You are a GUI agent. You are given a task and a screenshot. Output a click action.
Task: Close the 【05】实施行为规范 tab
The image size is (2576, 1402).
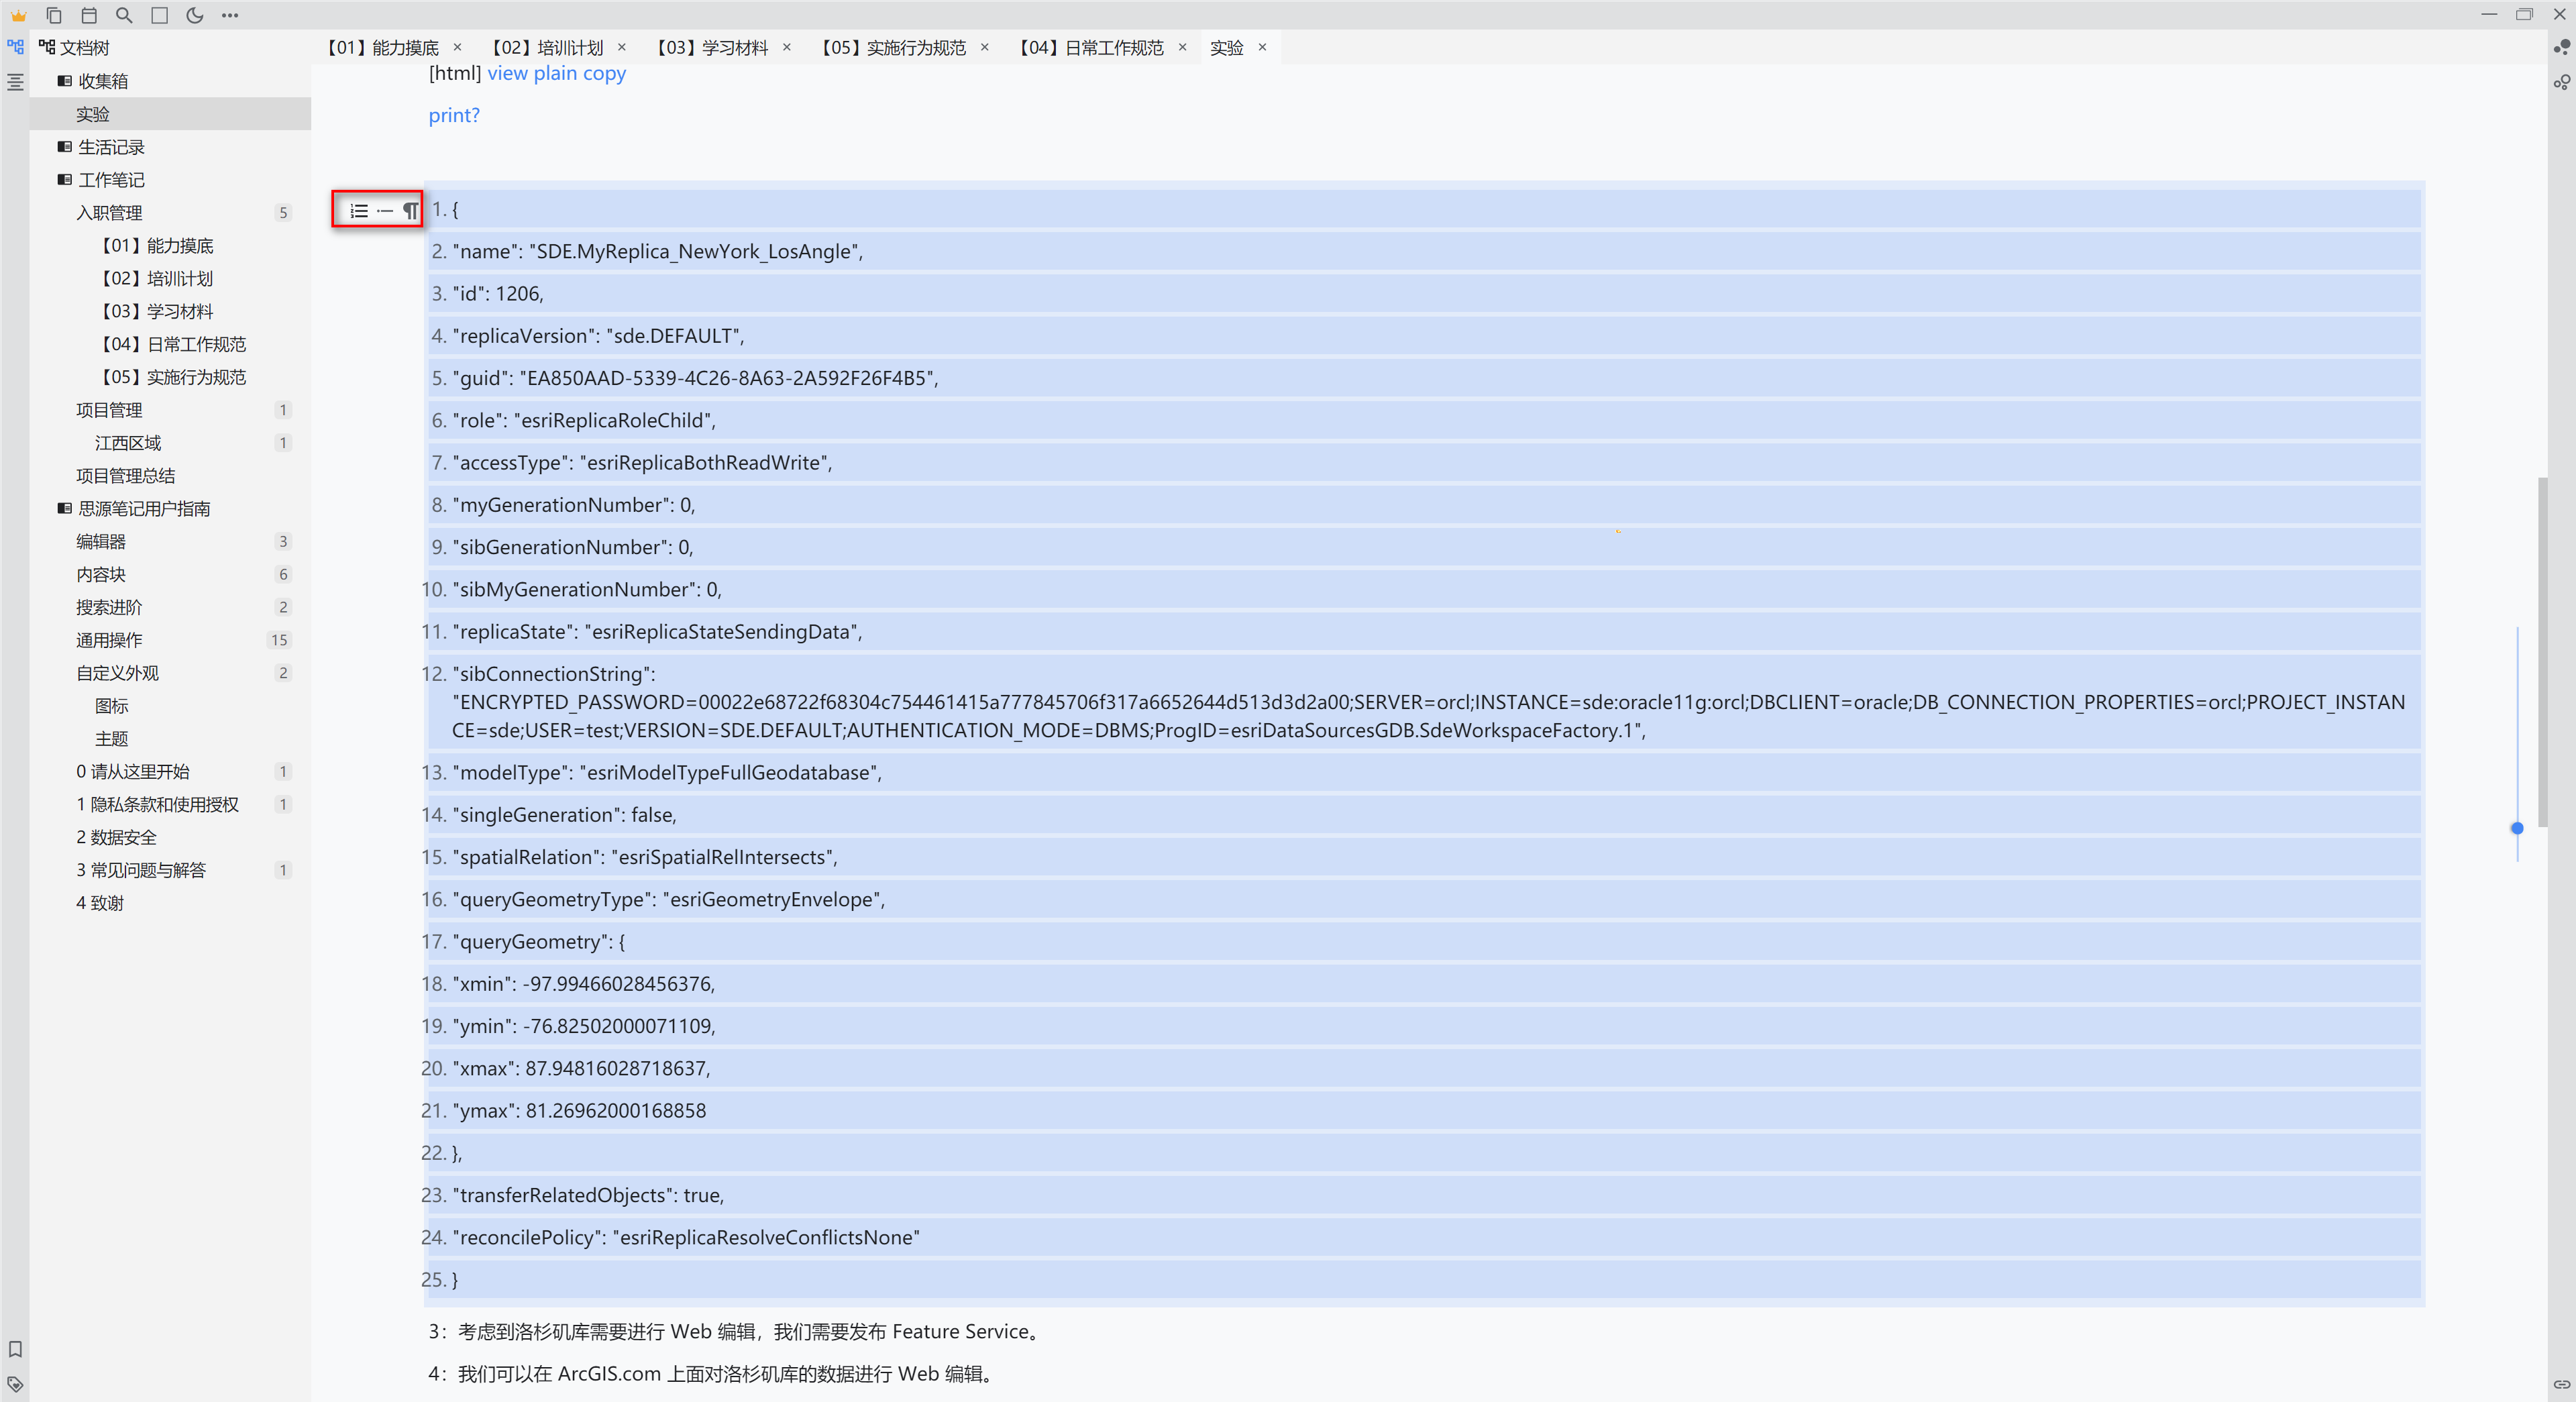pos(984,47)
